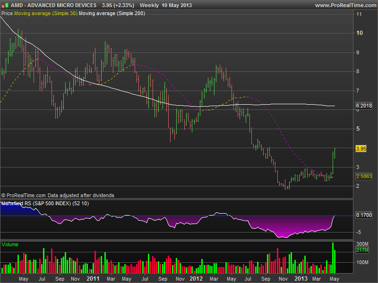The width and height of the screenshot is (378, 283).
Task: Click the 0.1700 relative strength value tag
Action: point(364,215)
